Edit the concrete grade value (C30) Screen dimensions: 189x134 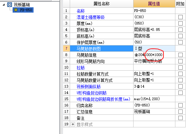pos(154,17)
